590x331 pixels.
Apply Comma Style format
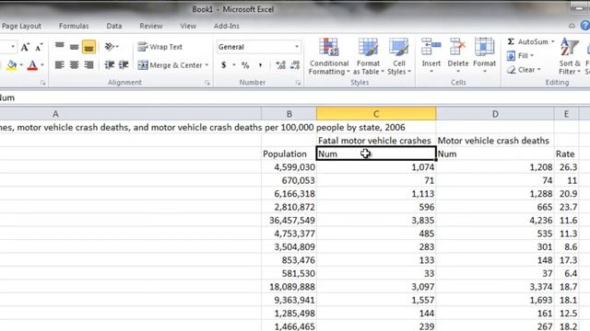point(260,65)
